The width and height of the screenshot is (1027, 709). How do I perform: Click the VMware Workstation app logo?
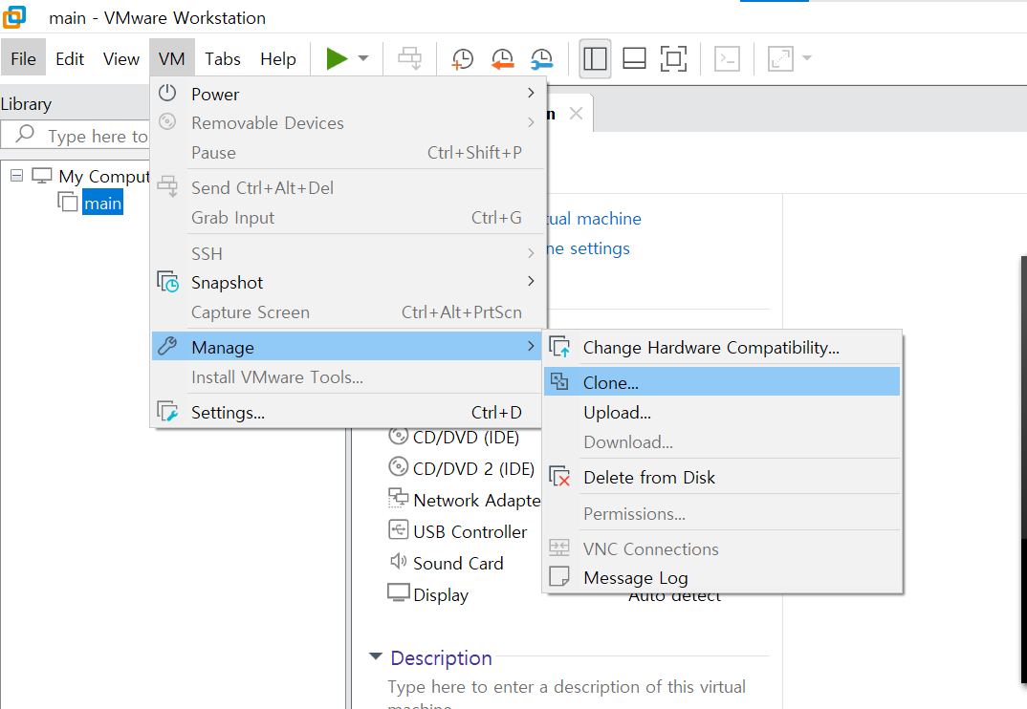(x=14, y=17)
